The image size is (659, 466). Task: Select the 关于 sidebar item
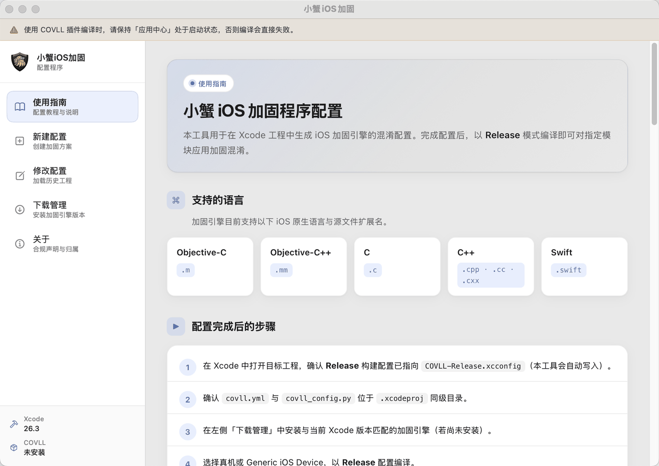pyautogui.click(x=72, y=244)
